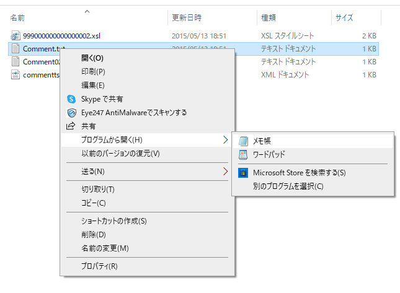Select the XML document file icon
400x293 pixels.
(x=16, y=75)
